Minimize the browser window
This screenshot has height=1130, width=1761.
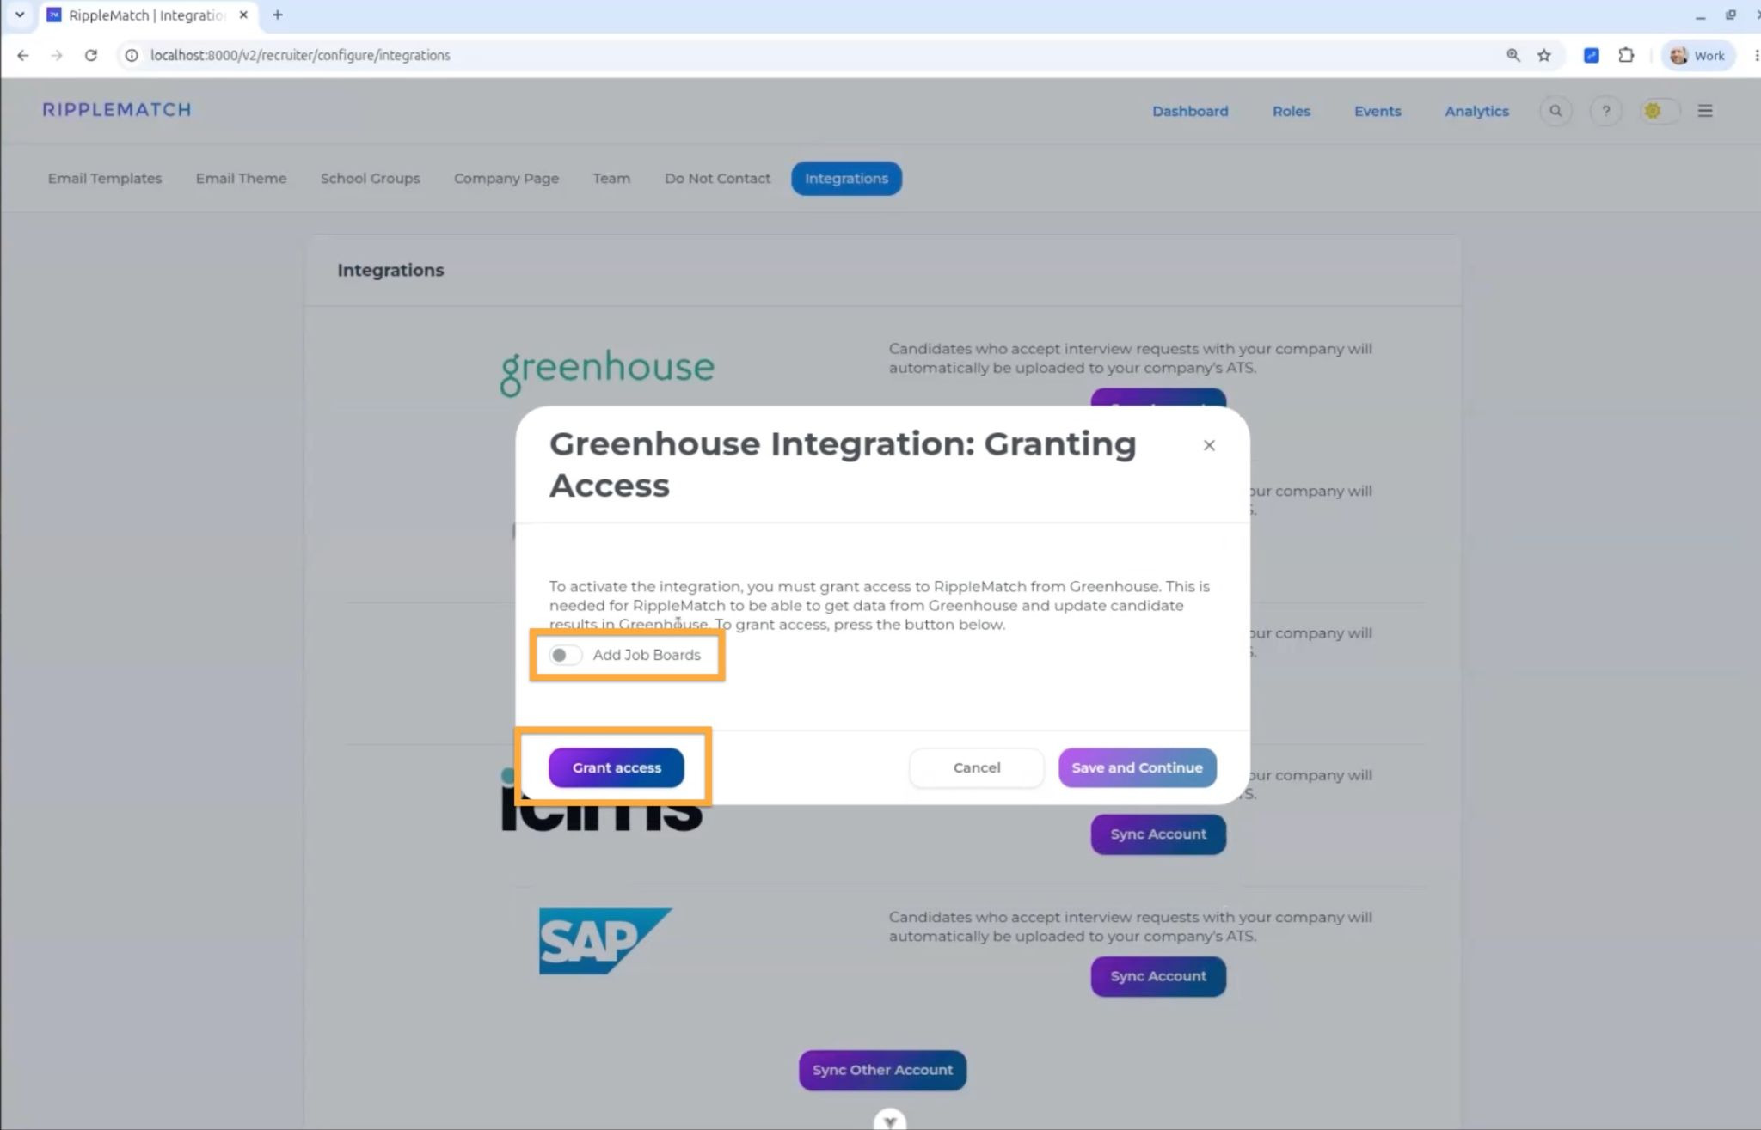click(x=1700, y=15)
